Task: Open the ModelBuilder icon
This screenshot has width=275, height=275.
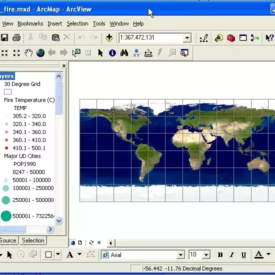Action: pyautogui.click(x=255, y=37)
